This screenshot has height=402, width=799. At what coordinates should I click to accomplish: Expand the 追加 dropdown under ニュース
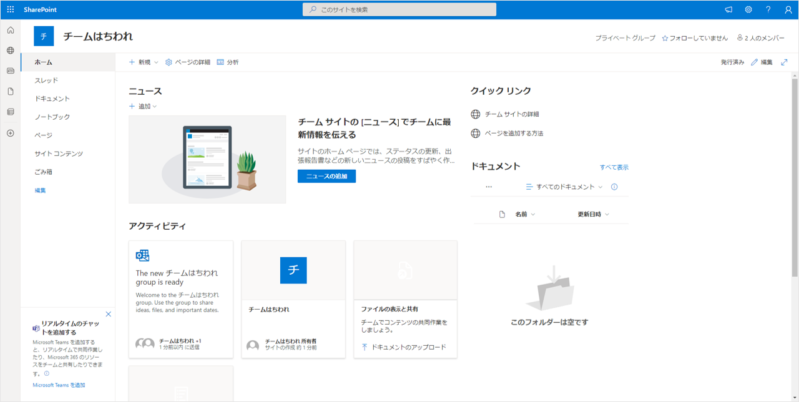(143, 106)
